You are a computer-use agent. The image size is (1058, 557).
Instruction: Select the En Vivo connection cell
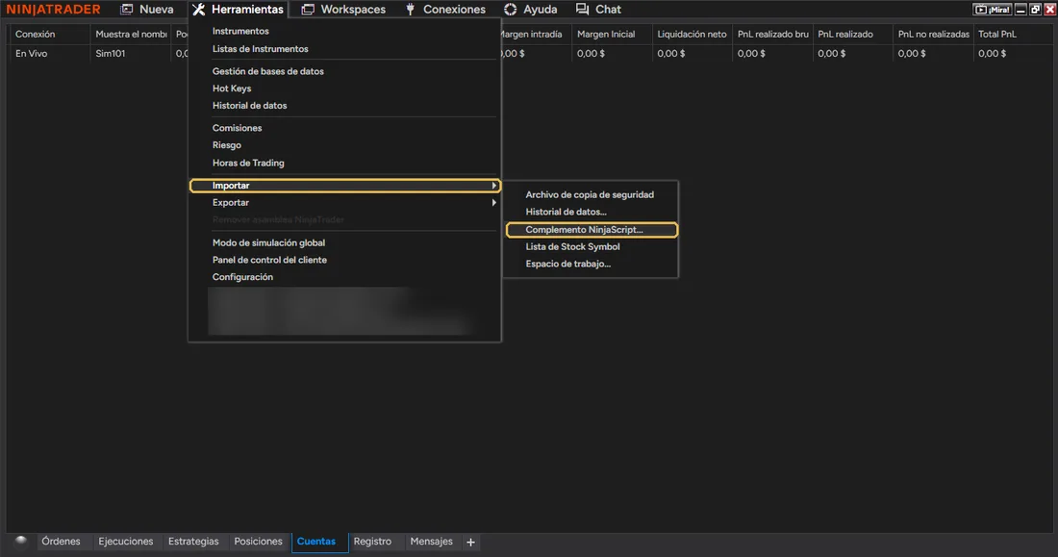pos(49,53)
